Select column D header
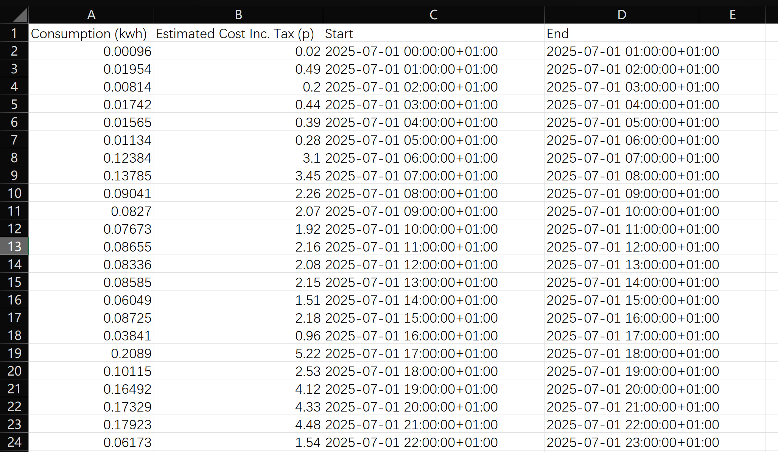Screen dimensions: 778x452 (x=622, y=15)
